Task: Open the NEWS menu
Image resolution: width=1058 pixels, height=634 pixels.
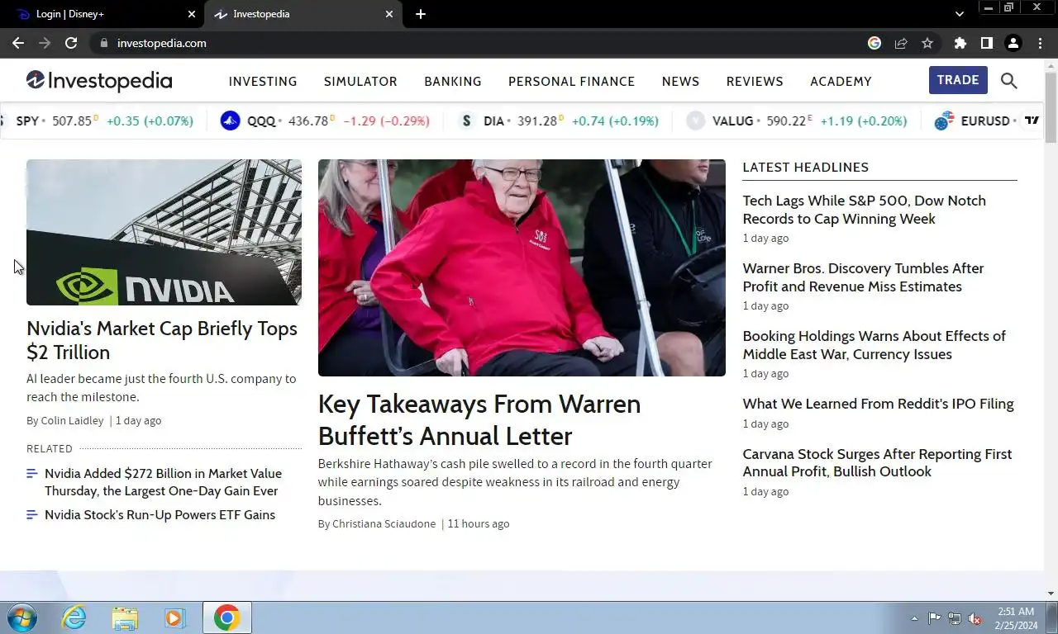Action: [681, 81]
